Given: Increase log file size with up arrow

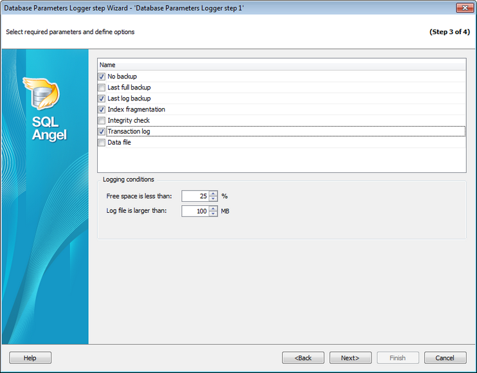Looking at the screenshot, I should [x=213, y=208].
